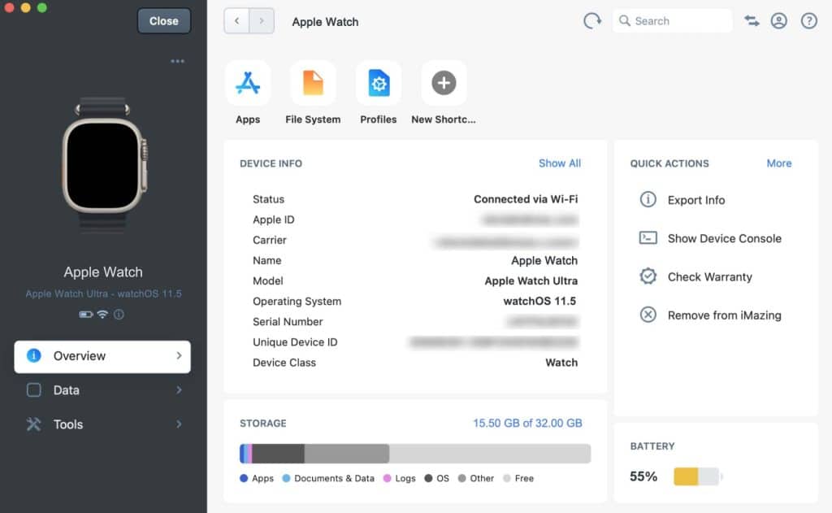Click the OS legend color dot
832x513 pixels.
tap(428, 478)
